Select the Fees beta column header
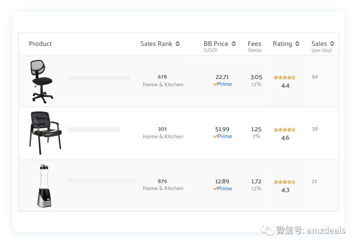Screen dimensions: 357x246 point(254,46)
